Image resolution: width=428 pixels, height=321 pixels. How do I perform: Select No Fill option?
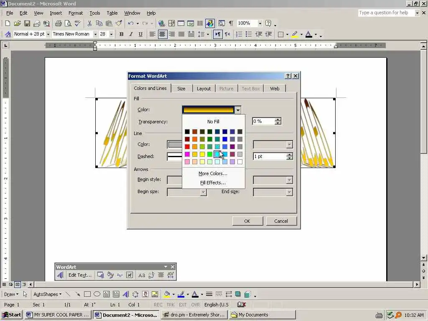click(213, 122)
